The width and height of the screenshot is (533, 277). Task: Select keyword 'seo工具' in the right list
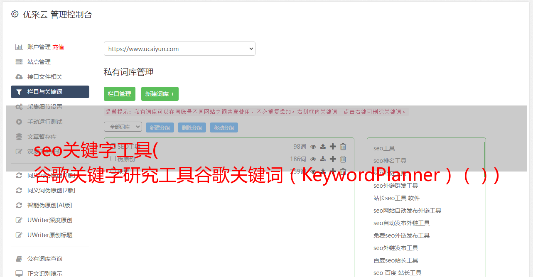384,148
